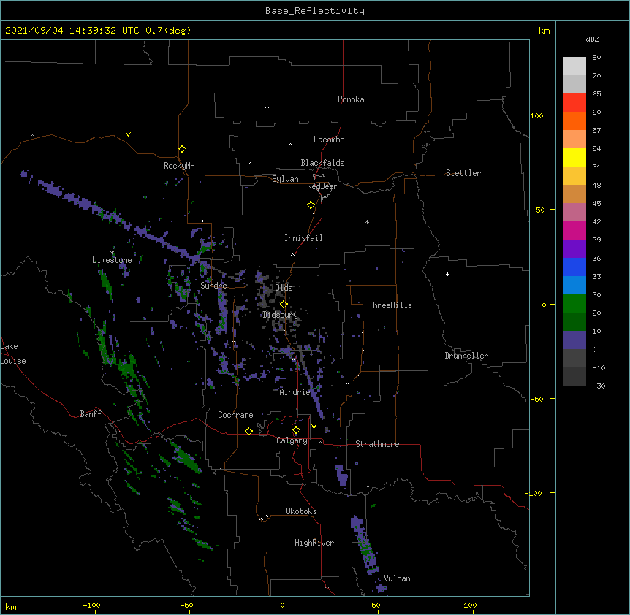Select the Blackfalds city label

322,163
